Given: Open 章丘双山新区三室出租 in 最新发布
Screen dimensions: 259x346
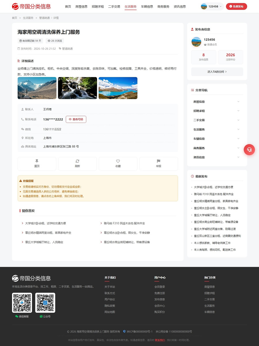Looking at the screenshot, I should (217, 236).
